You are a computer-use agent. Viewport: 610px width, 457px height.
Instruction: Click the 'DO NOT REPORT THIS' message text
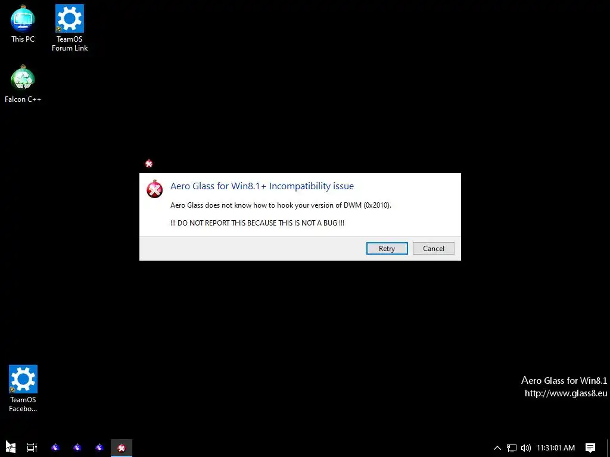click(257, 223)
